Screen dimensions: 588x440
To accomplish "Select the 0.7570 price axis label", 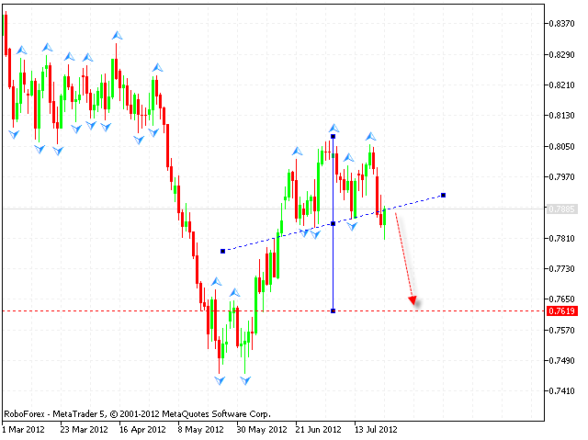I will point(561,330).
